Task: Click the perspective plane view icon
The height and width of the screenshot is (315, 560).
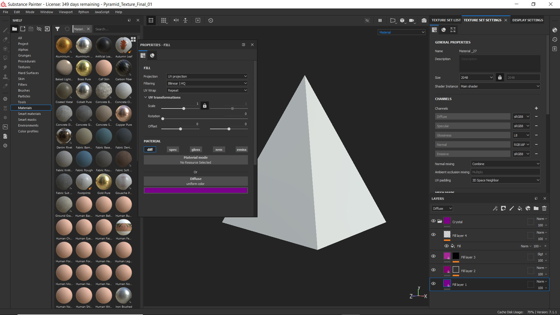Action: [393, 20]
